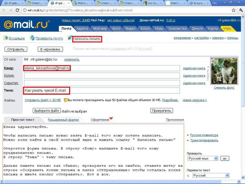The image size is (245, 184).
Task: Open the Карты tab
Action: [213, 29]
